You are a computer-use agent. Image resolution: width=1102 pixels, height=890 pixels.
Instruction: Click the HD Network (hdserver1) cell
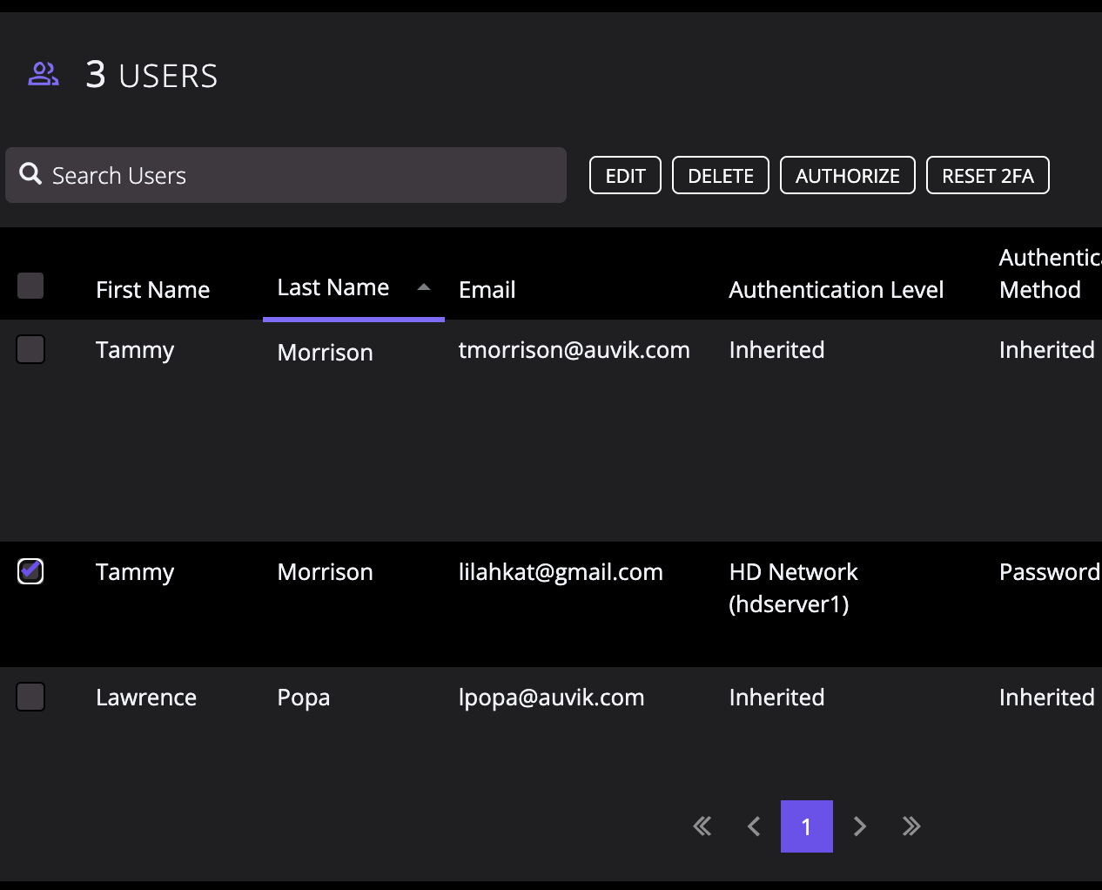[793, 588]
